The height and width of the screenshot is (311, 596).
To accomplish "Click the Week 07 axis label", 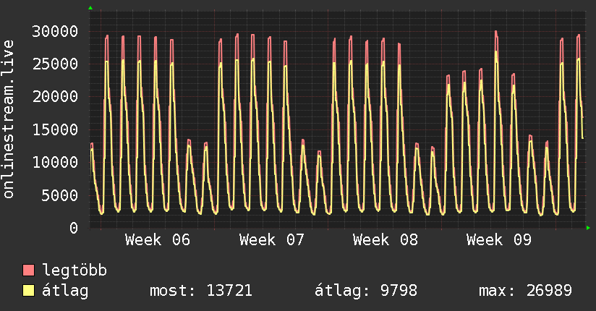I will (x=272, y=240).
